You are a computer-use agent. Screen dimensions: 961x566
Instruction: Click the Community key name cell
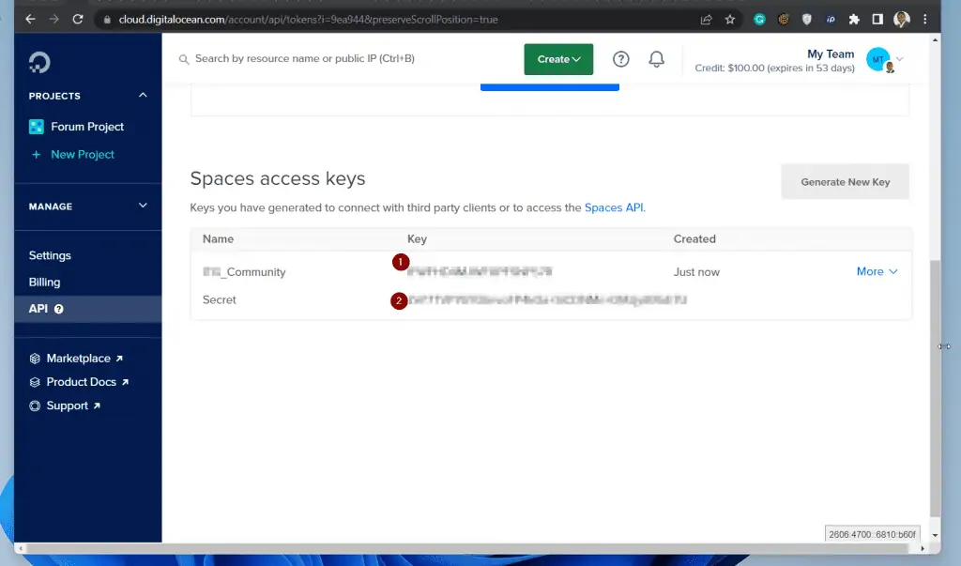[244, 272]
